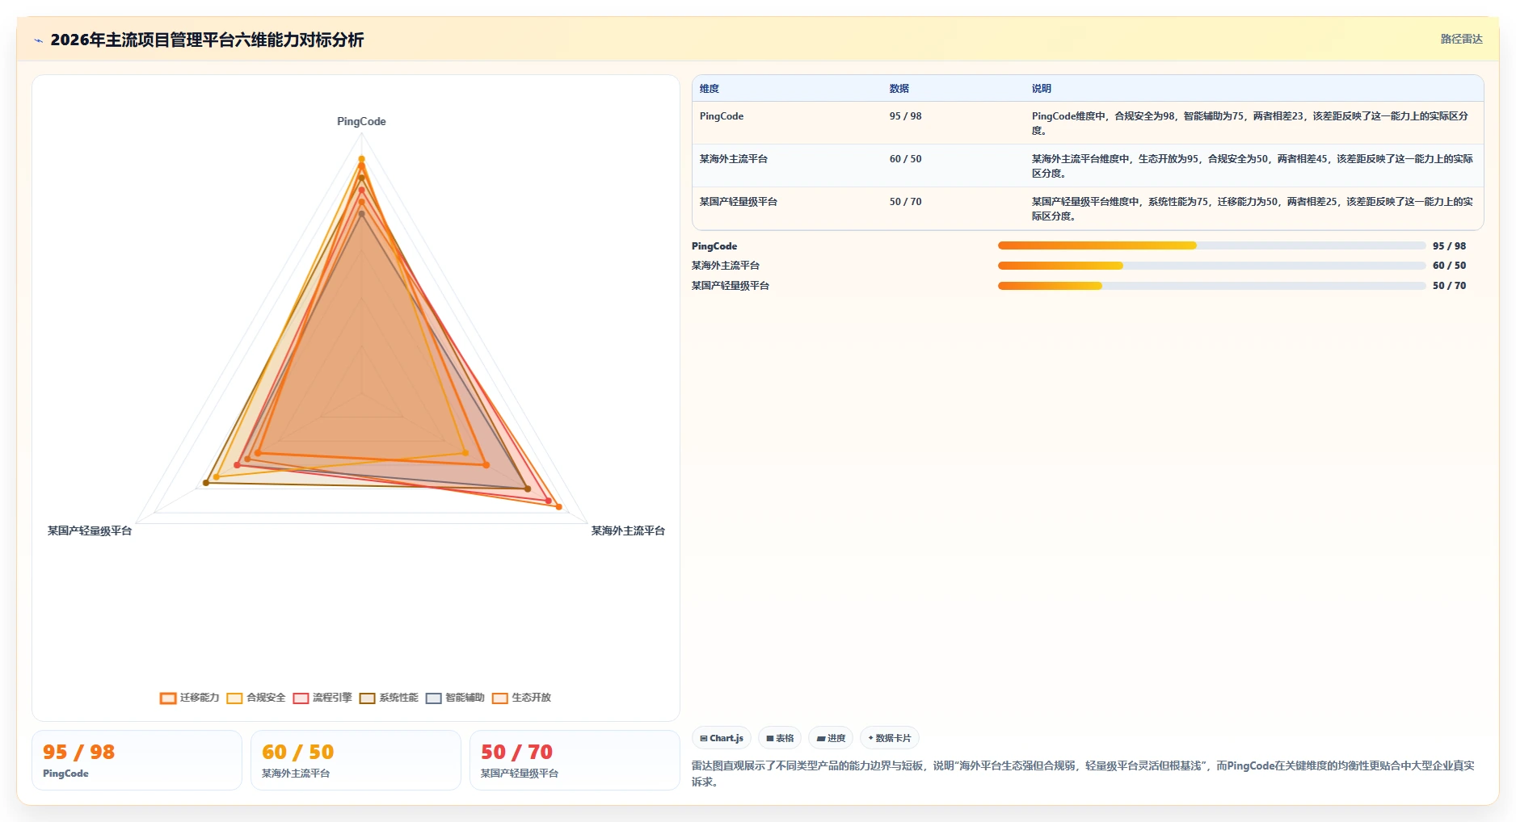Click the PingCode progress bar
1516x822 pixels.
[1211, 245]
